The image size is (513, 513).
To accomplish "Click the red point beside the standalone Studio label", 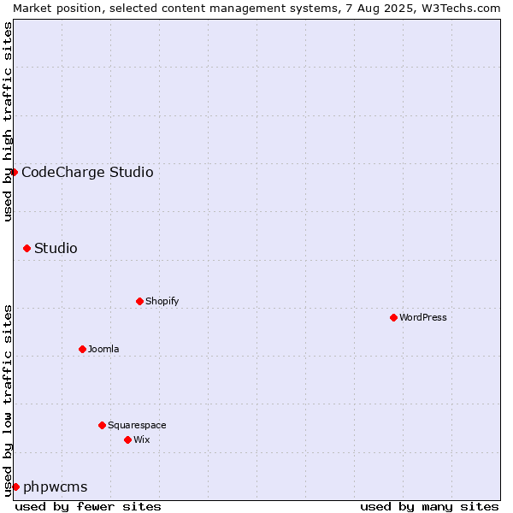I will [27, 248].
